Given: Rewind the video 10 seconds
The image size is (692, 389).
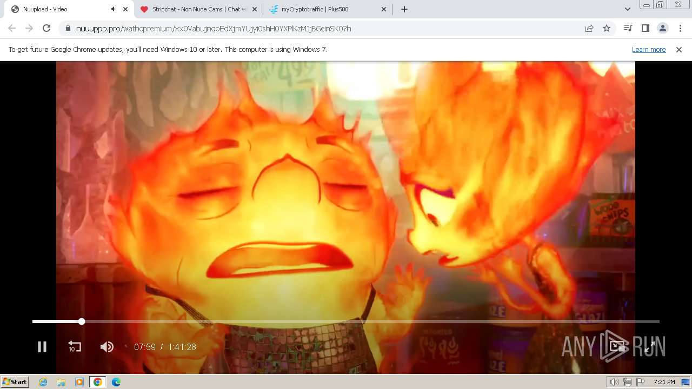Looking at the screenshot, I should (75, 347).
